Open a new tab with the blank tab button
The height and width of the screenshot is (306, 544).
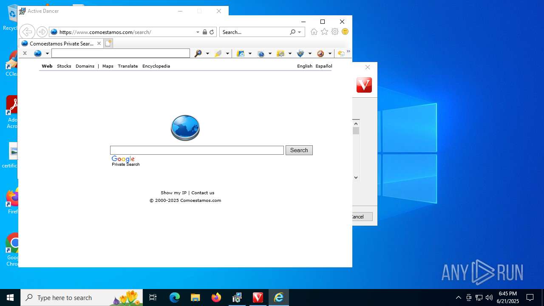pos(108,43)
